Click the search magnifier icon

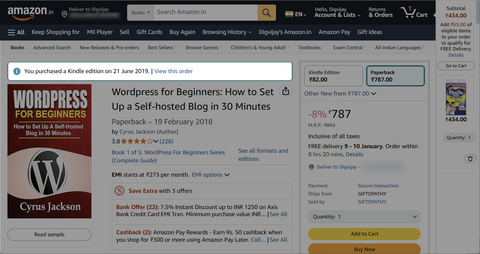coord(266,12)
